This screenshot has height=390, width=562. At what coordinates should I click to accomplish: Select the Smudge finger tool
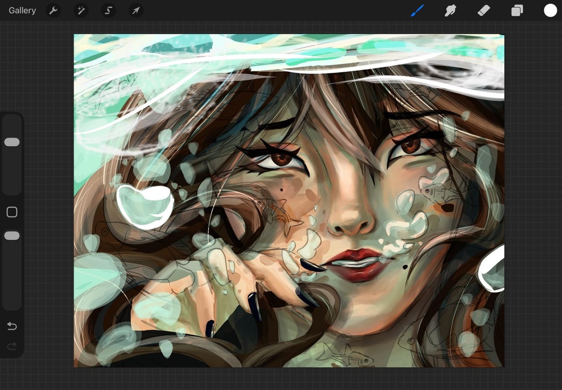click(451, 10)
